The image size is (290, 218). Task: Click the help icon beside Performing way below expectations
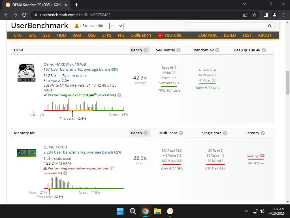65,173
